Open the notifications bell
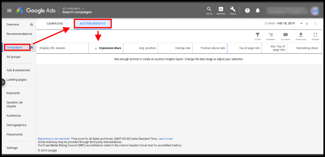This screenshot has width=325, height=157. click(258, 11)
